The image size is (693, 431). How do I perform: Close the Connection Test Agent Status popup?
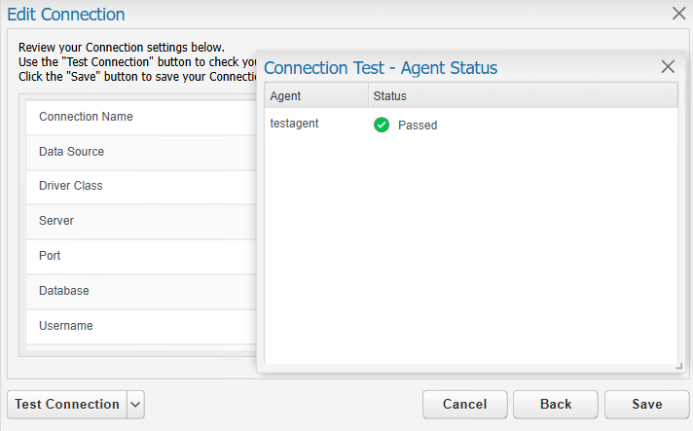pos(668,67)
